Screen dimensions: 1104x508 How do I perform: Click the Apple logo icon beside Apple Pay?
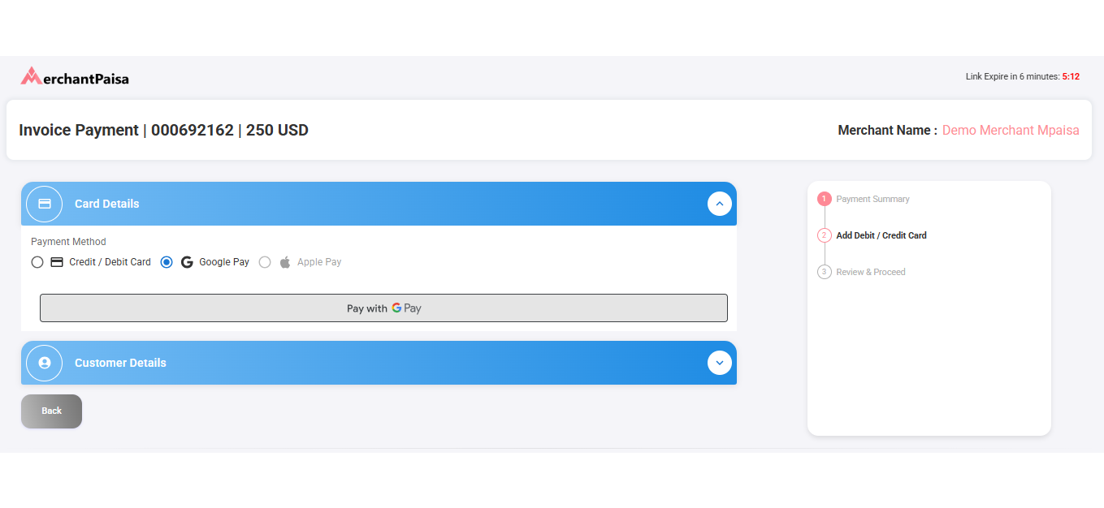285,262
